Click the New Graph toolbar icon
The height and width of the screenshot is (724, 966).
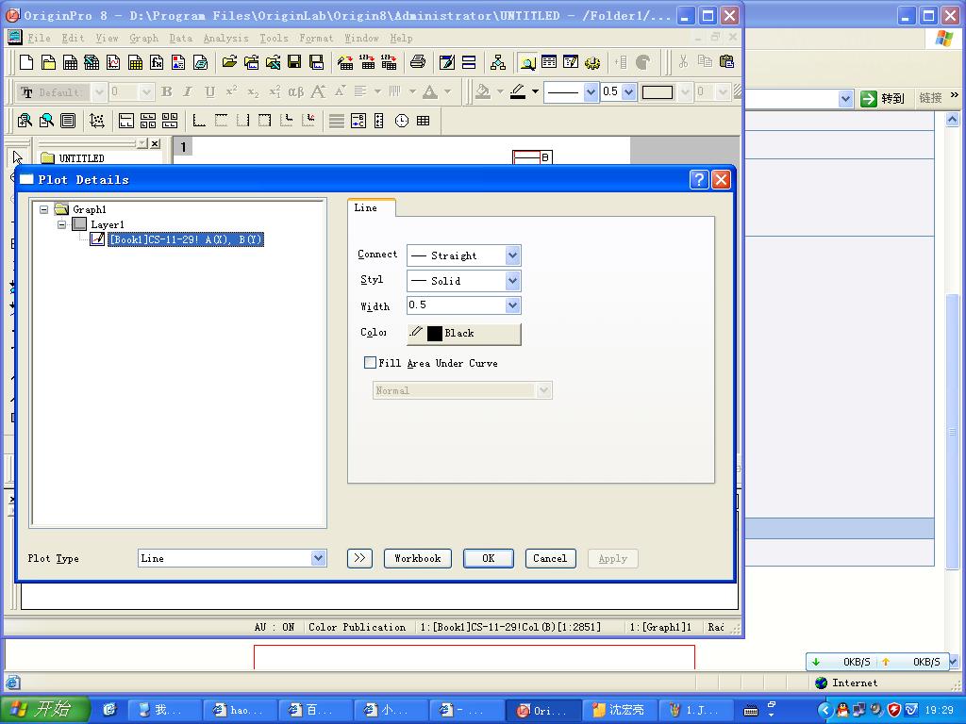[113, 62]
